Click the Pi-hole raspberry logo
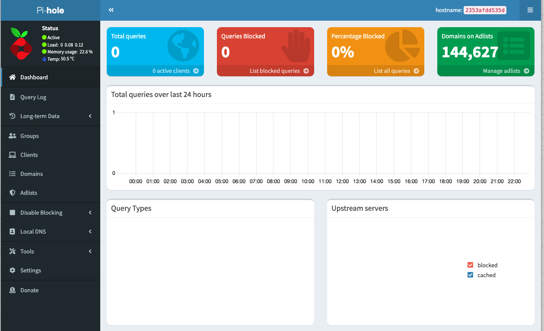 [x=19, y=44]
